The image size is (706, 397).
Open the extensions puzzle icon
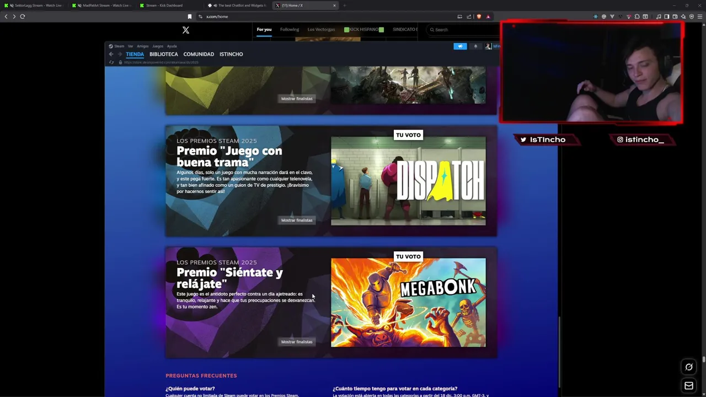pyautogui.click(x=637, y=17)
